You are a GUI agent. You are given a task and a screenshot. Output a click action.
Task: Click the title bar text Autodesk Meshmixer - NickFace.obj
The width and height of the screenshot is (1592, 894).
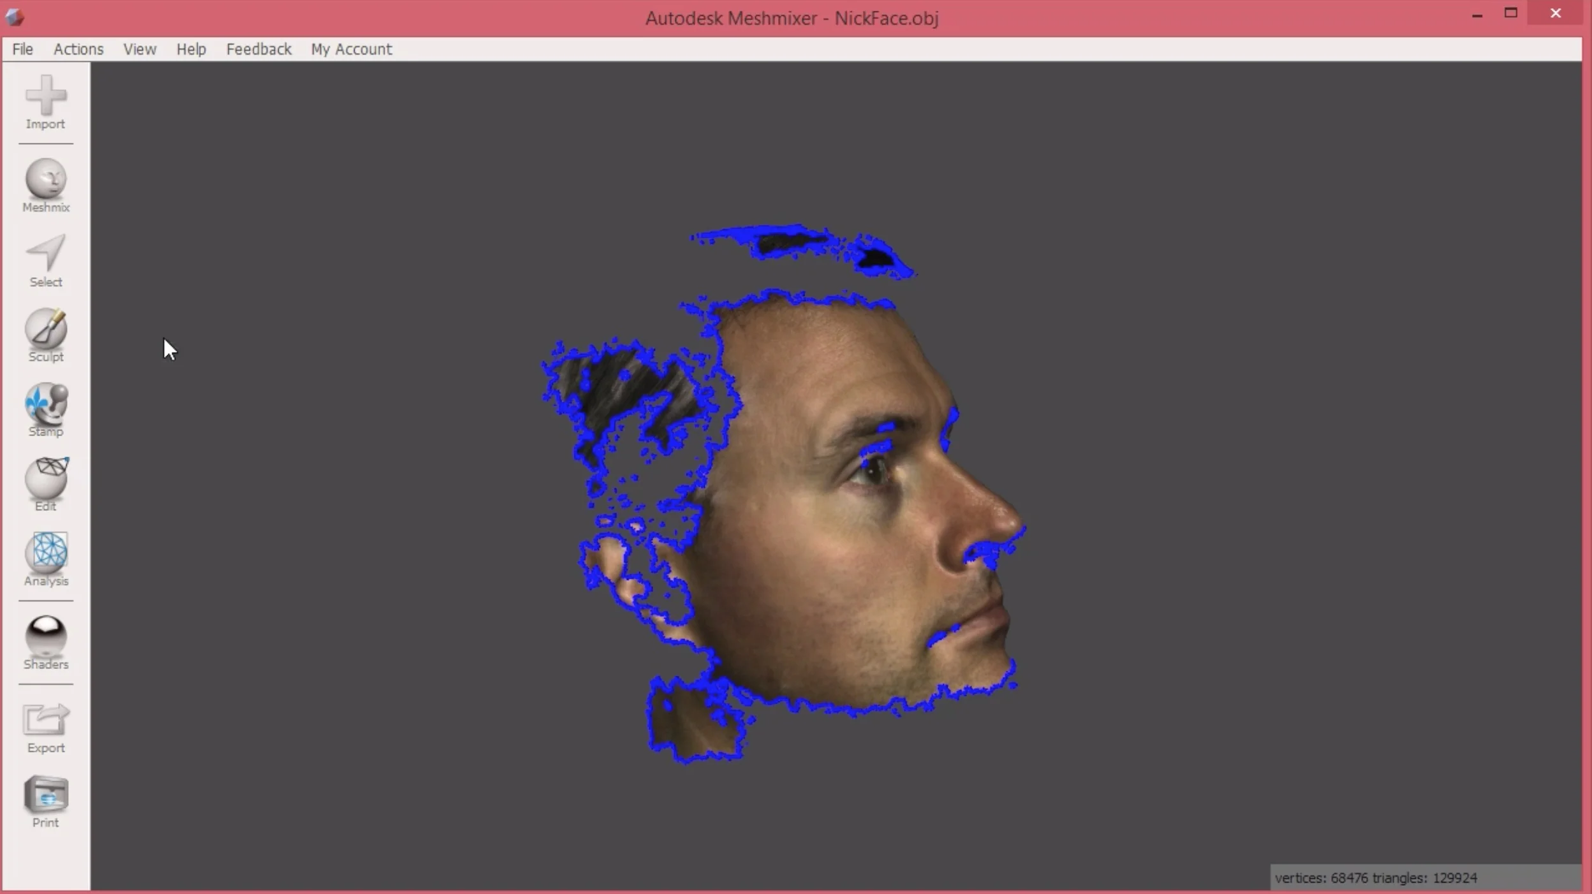792,18
